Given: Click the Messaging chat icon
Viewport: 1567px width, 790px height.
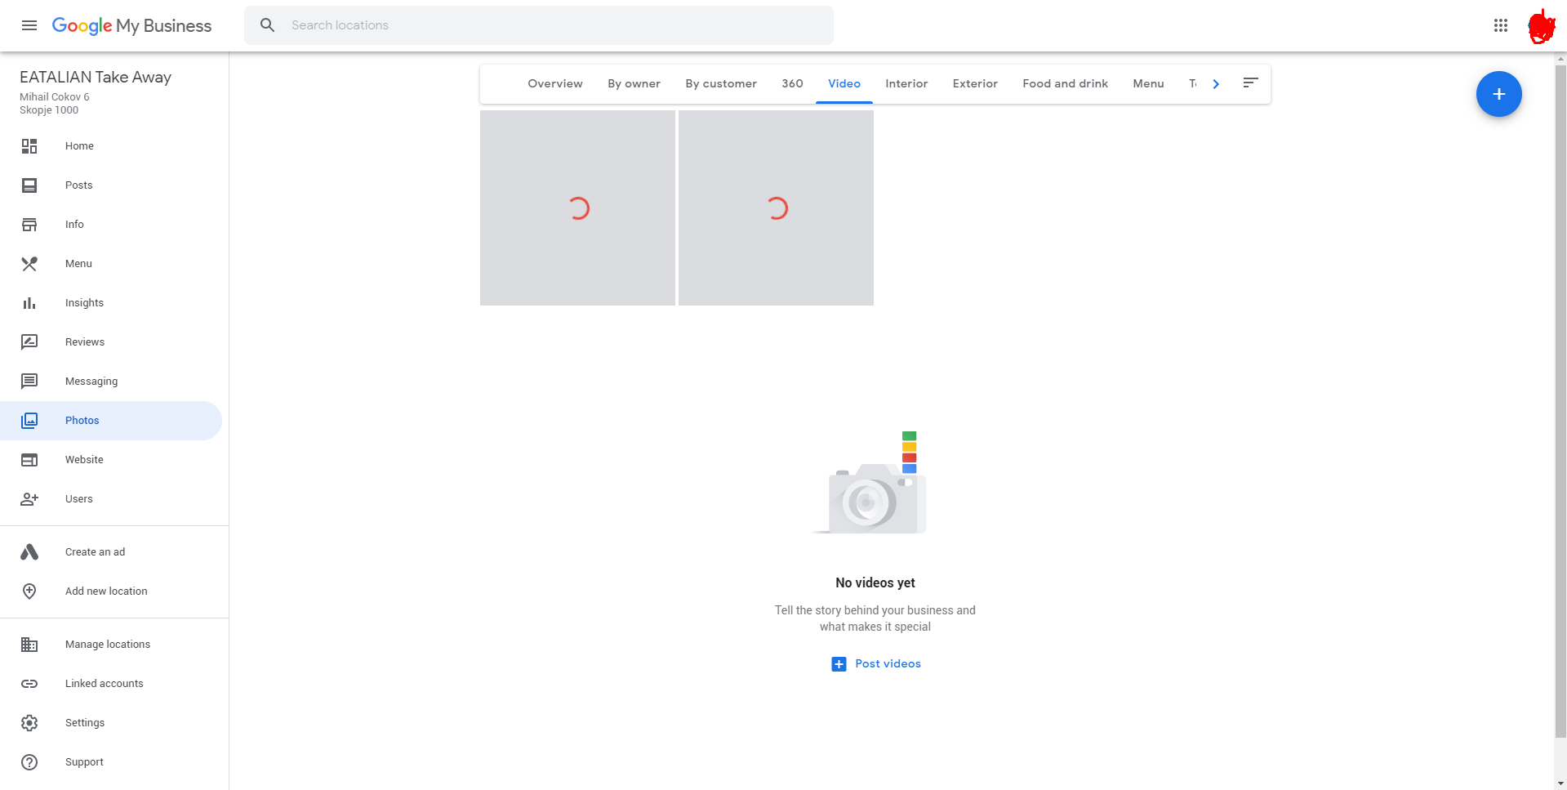Looking at the screenshot, I should click(x=29, y=382).
